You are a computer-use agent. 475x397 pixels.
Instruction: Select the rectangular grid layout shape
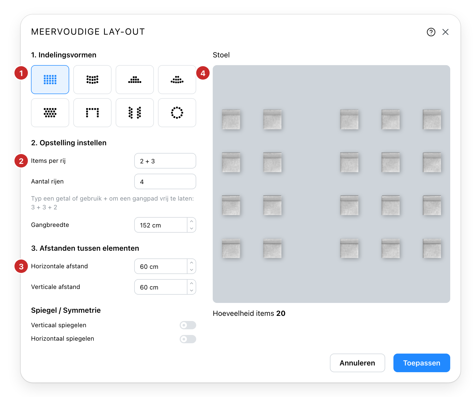tap(50, 80)
